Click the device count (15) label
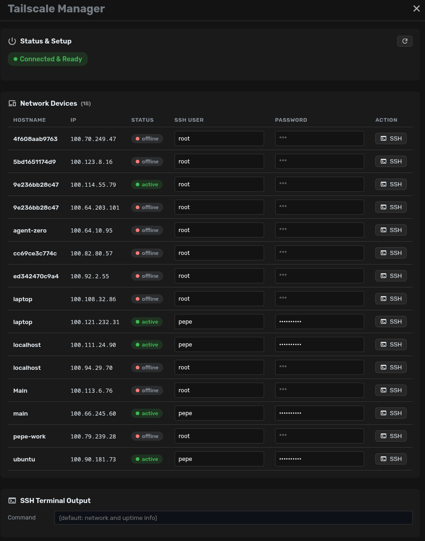Image resolution: width=425 pixels, height=541 pixels. tap(86, 103)
